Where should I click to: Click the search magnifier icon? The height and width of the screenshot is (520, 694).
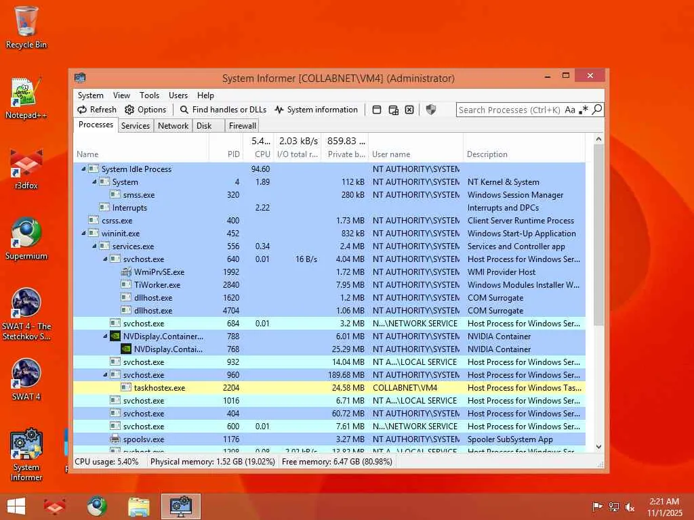click(x=597, y=109)
